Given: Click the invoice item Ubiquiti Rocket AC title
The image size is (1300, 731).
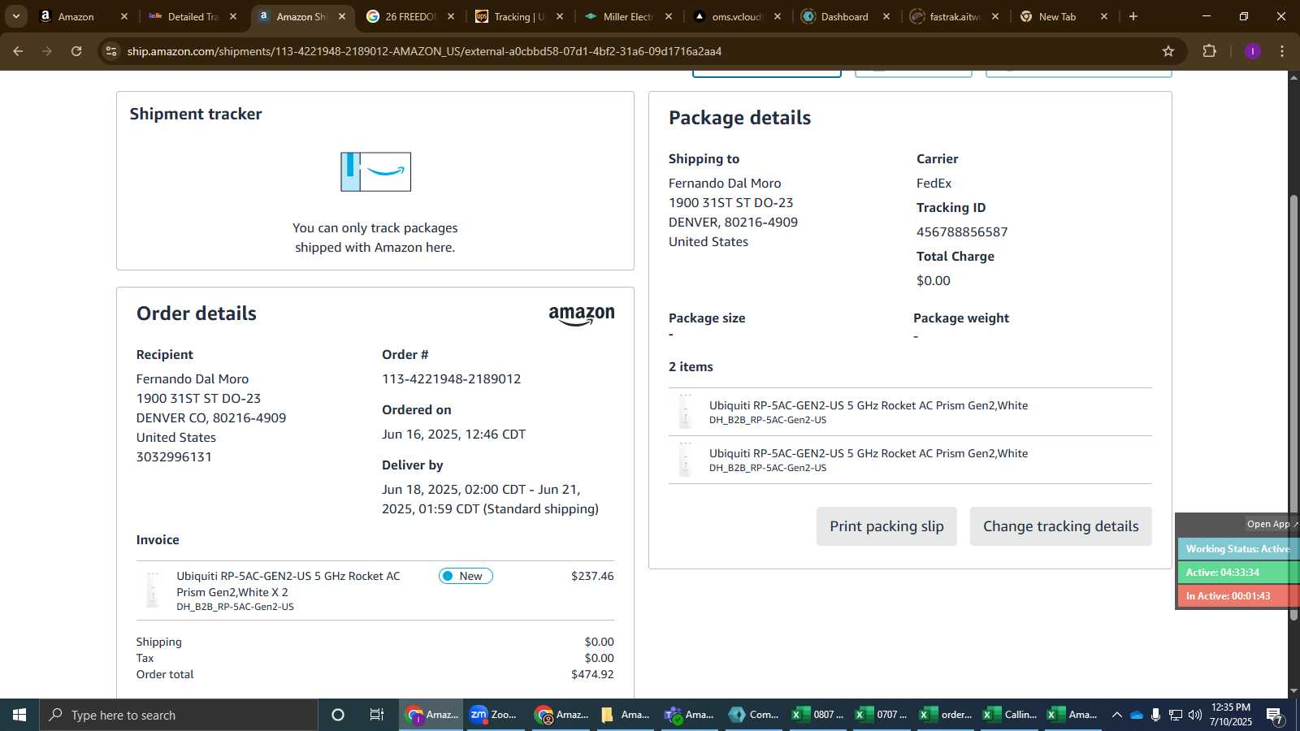Looking at the screenshot, I should [x=288, y=584].
